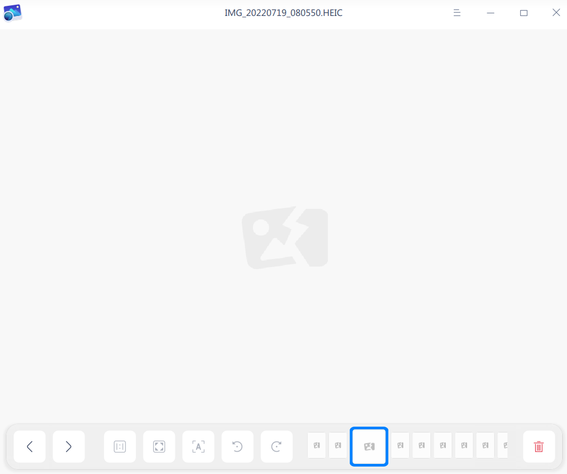Rotate image clockwise
Screen dimensions: 567x474
pyautogui.click(x=277, y=446)
